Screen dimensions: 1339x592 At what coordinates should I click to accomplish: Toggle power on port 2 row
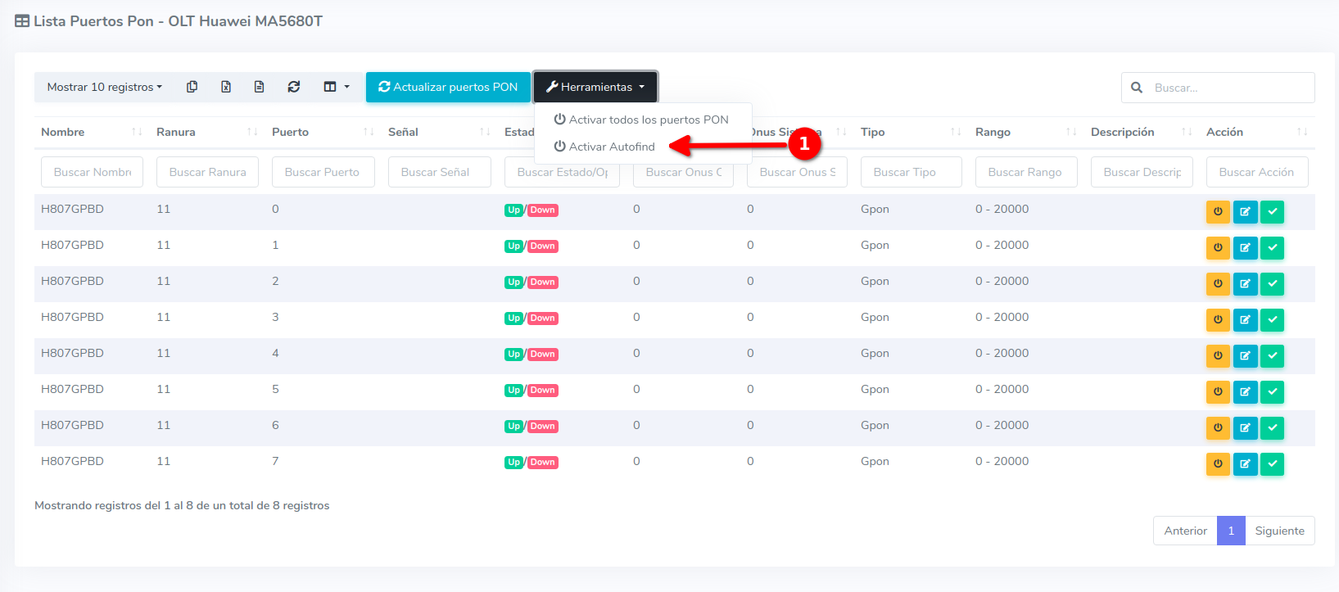[x=1218, y=283]
